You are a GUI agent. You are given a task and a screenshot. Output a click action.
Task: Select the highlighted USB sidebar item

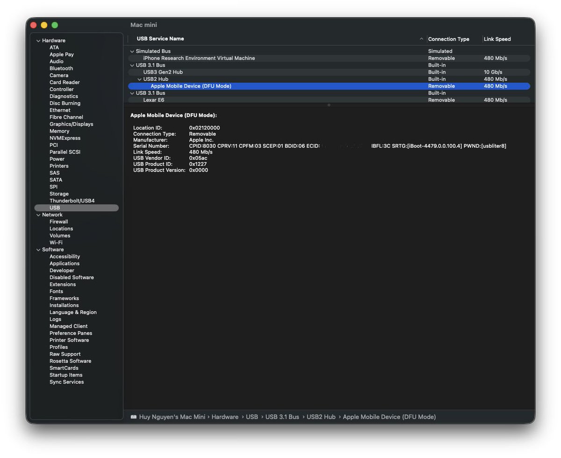coord(77,208)
